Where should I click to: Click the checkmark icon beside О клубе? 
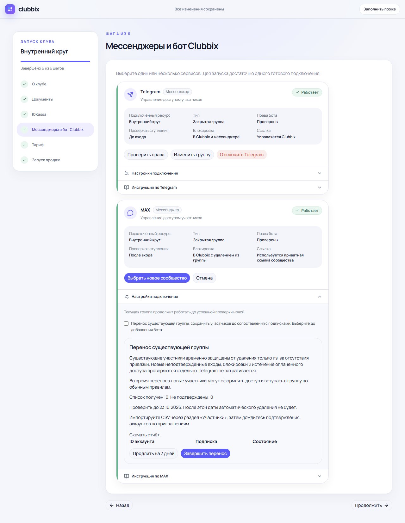[24, 84]
